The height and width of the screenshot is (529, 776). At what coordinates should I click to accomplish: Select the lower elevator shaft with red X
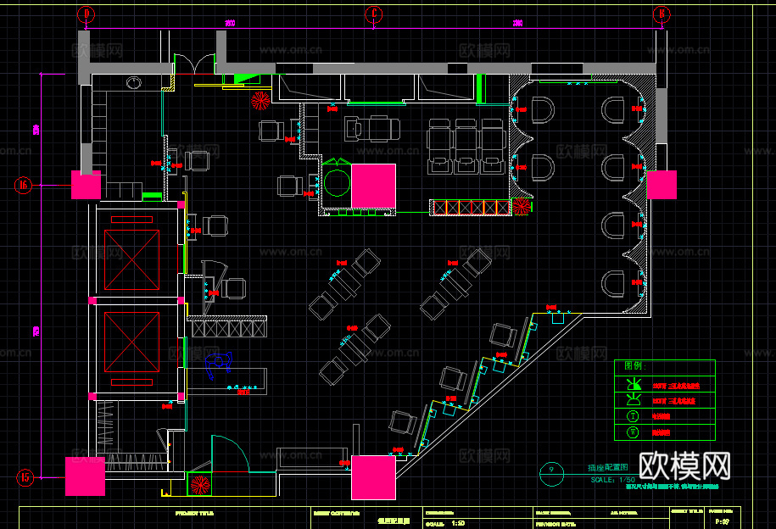pyautogui.click(x=131, y=342)
